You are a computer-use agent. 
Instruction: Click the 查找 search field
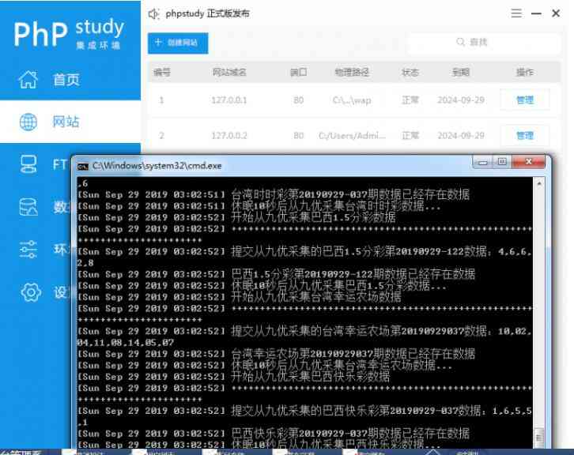click(484, 43)
